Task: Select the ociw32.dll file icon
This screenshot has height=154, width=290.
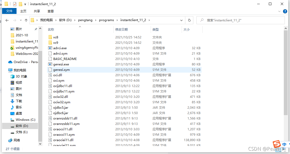Action: [x=50, y=97]
